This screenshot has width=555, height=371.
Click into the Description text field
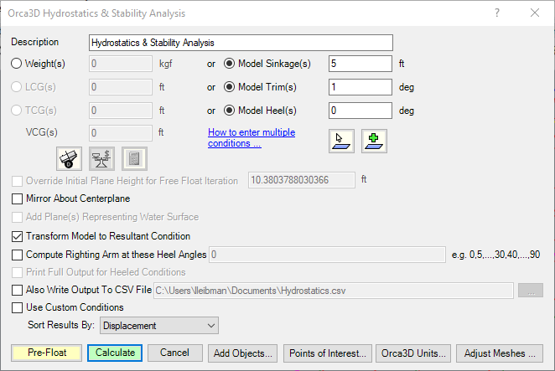(x=241, y=43)
